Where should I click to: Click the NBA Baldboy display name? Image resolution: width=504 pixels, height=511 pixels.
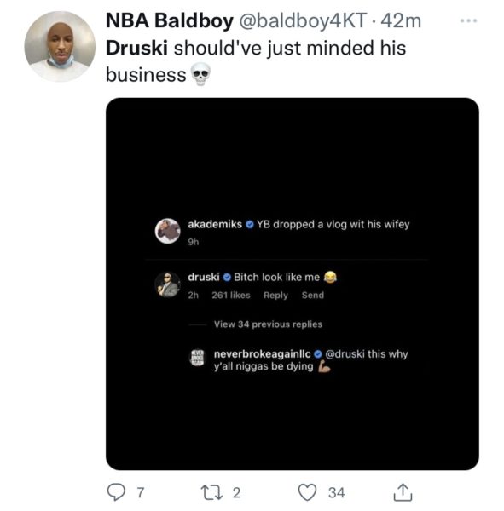170,20
